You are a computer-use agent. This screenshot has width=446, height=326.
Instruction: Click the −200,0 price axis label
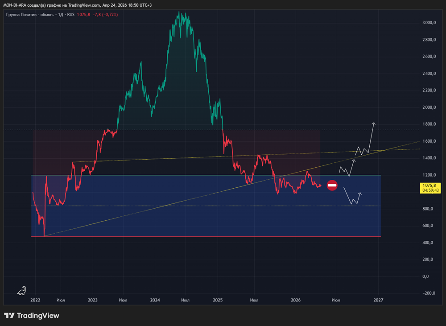pyautogui.click(x=428, y=293)
